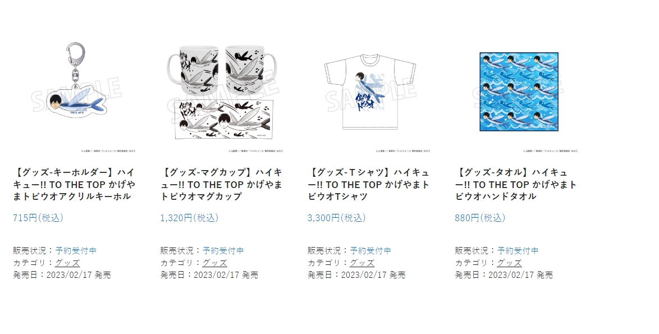
Task: Open 予約受付中 status under the T-shirt
Action: click(370, 250)
